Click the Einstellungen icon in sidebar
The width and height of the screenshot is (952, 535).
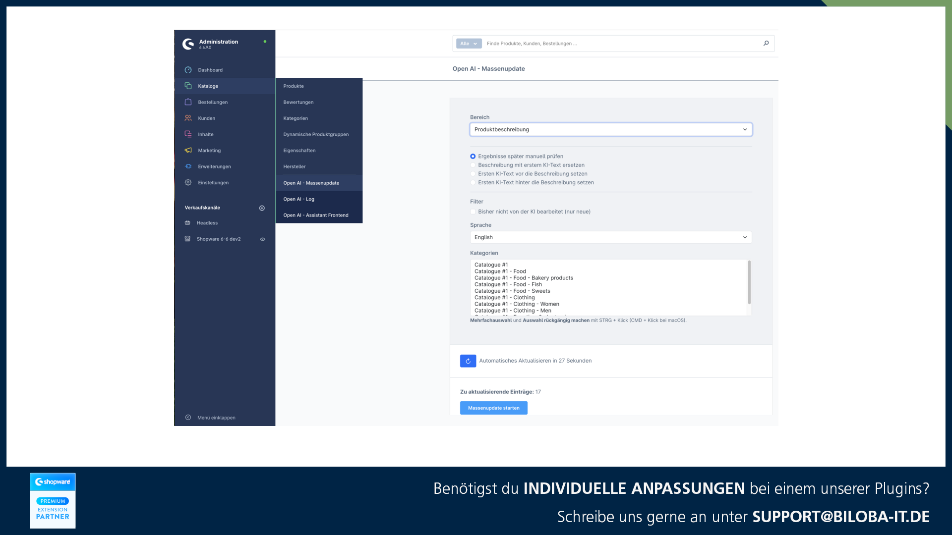coord(188,182)
